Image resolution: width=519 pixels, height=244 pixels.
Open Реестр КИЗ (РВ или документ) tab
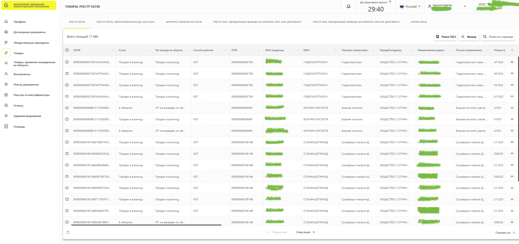tap(356, 22)
